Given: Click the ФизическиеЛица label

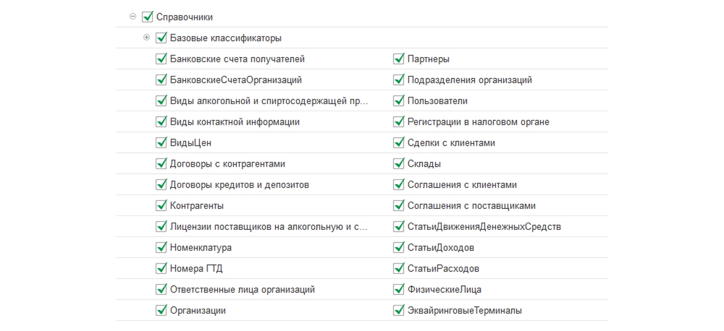Looking at the screenshot, I should pos(444,289).
